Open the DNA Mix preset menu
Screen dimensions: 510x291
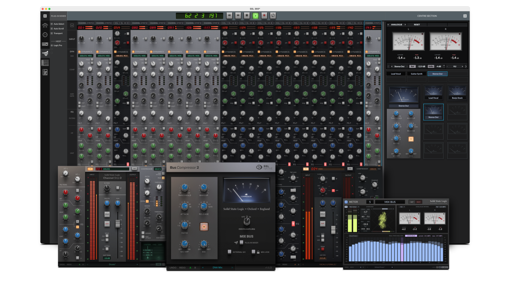[218, 268]
